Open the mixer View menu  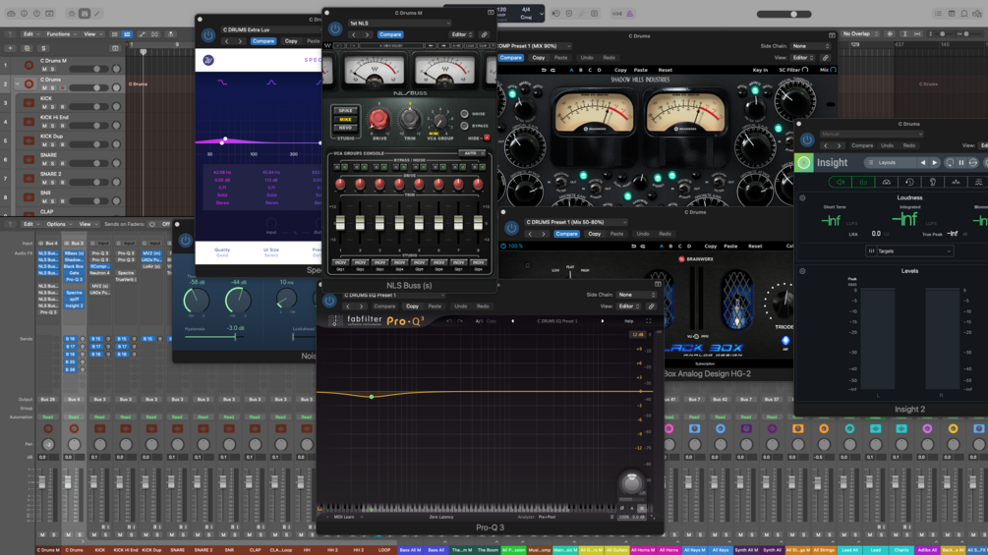point(87,224)
